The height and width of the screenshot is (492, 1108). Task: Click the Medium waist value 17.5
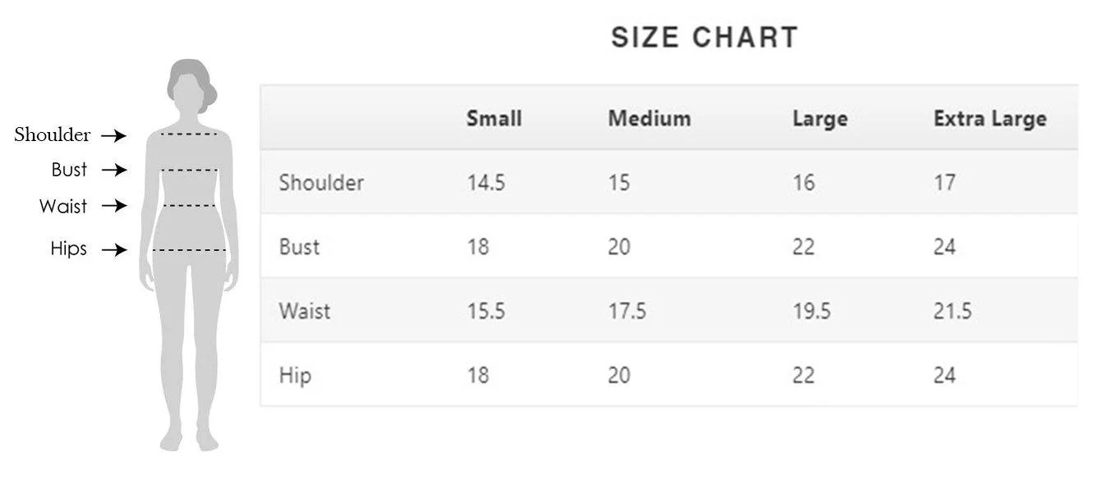[627, 311]
